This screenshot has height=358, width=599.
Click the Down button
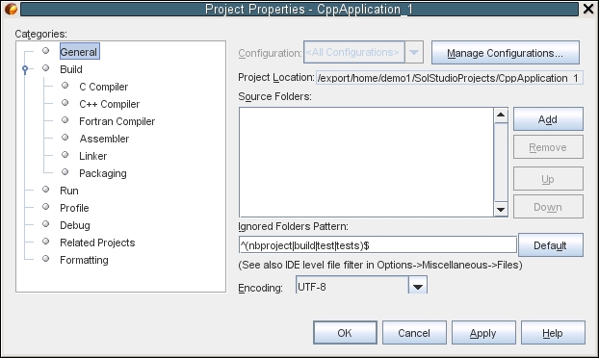pos(548,207)
